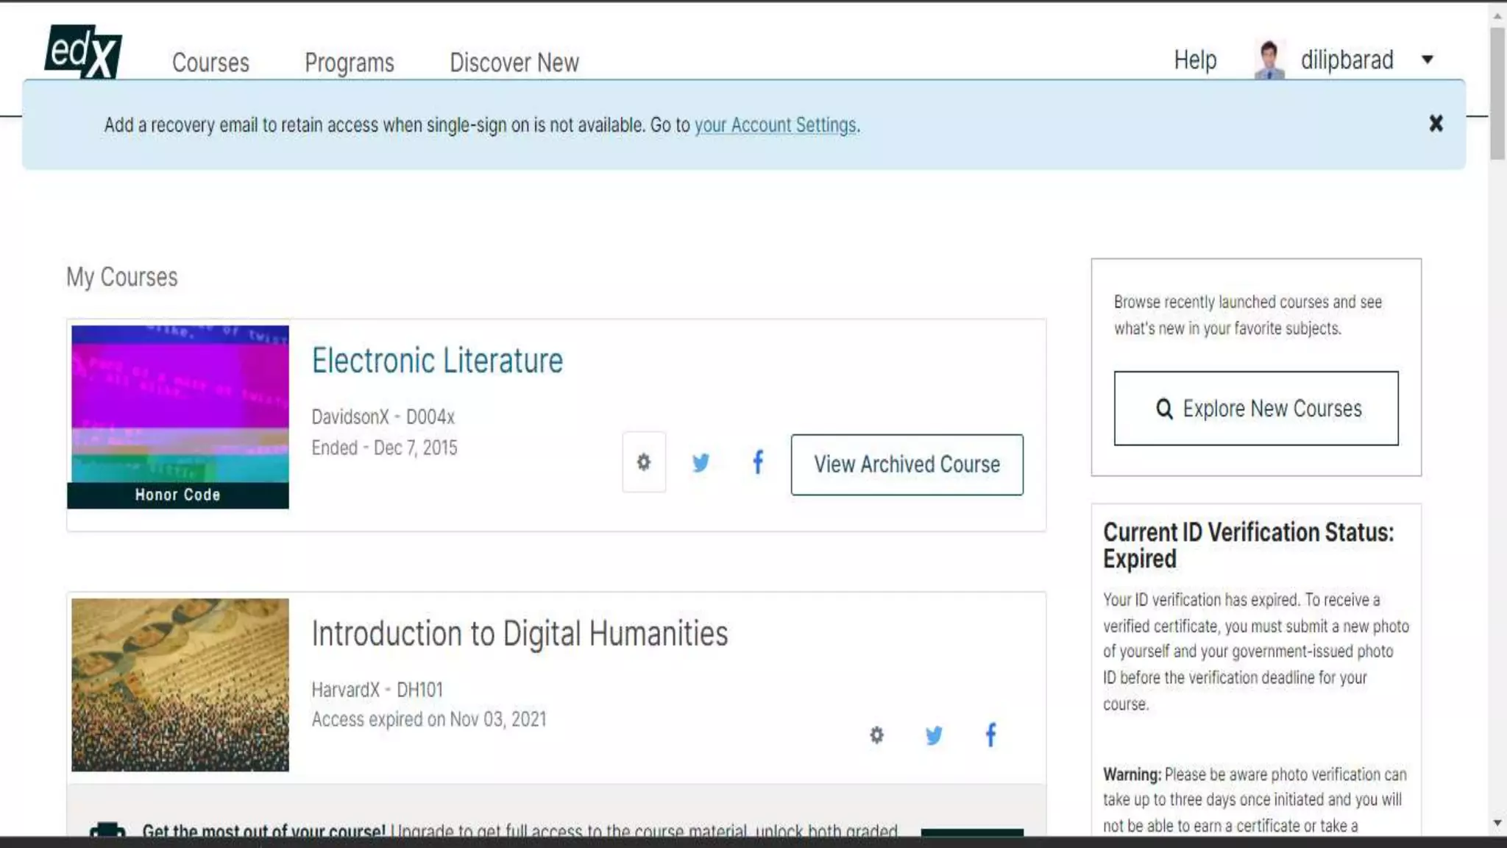The width and height of the screenshot is (1507, 848).
Task: Go to Discover New
Action: tap(514, 63)
